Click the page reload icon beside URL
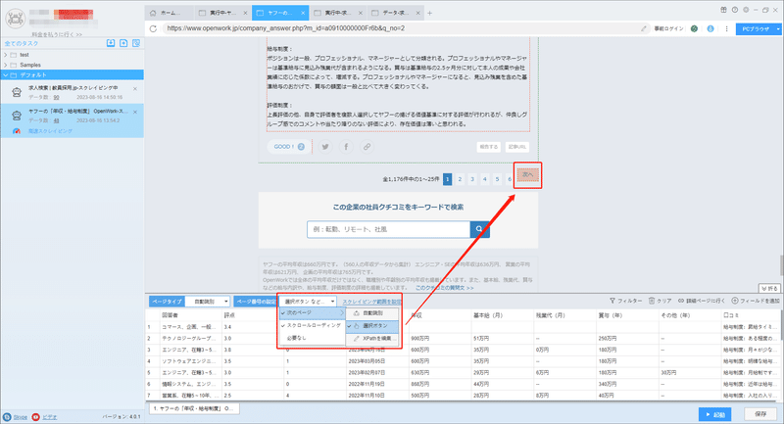This screenshot has height=424, width=784. pos(154,28)
